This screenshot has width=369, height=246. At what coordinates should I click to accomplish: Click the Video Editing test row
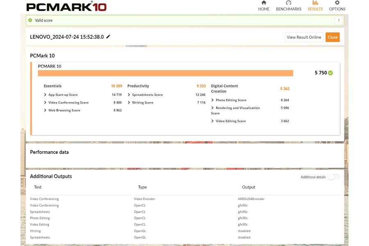tap(39, 225)
